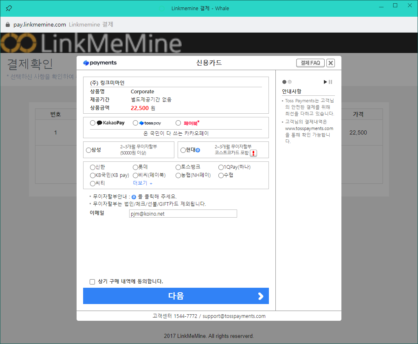Click the 22,500 product amount
This screenshot has width=418, height=344.
pyautogui.click(x=140, y=108)
